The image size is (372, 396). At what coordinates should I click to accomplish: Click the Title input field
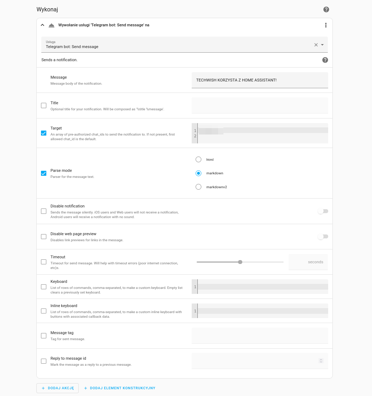coord(260,106)
